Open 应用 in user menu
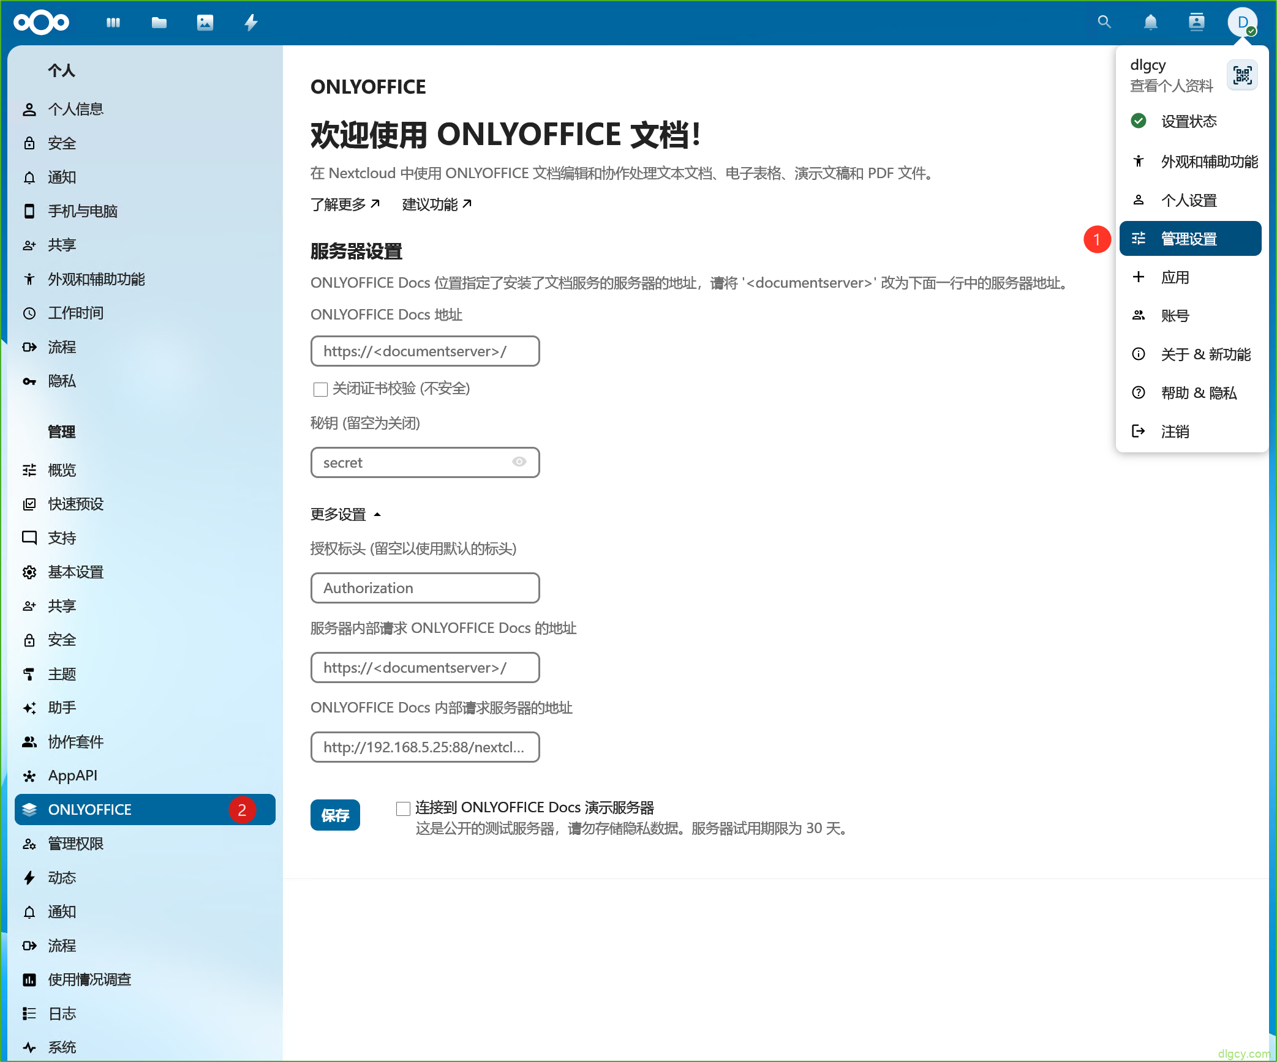The image size is (1277, 1062). pos(1191,277)
